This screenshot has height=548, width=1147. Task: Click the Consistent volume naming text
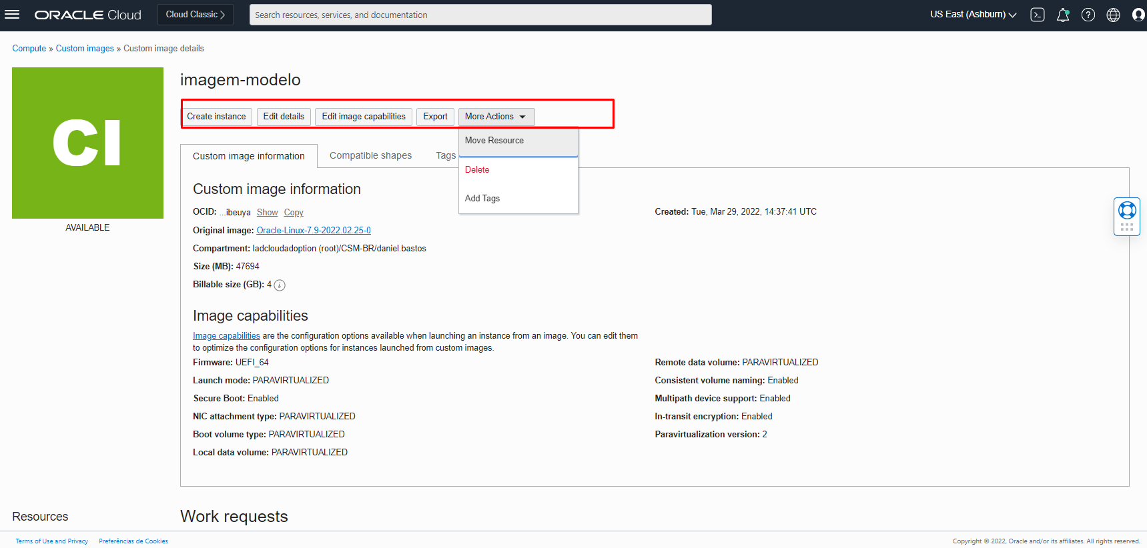[727, 381]
